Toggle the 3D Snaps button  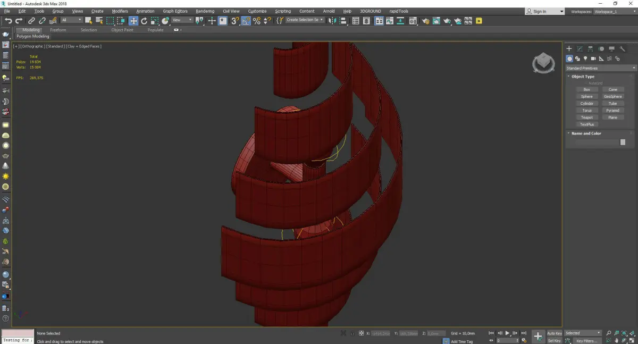234,21
